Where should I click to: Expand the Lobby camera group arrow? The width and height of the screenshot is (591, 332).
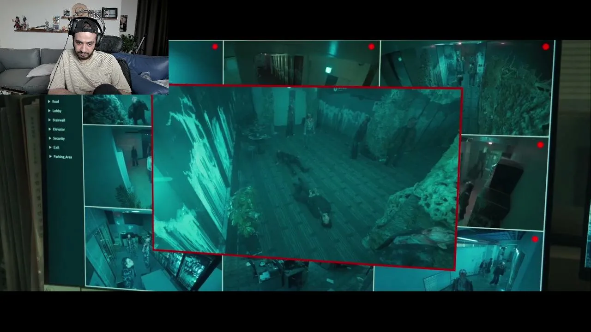[49, 111]
